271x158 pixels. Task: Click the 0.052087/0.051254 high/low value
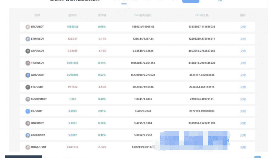pyautogui.click(x=143, y=63)
